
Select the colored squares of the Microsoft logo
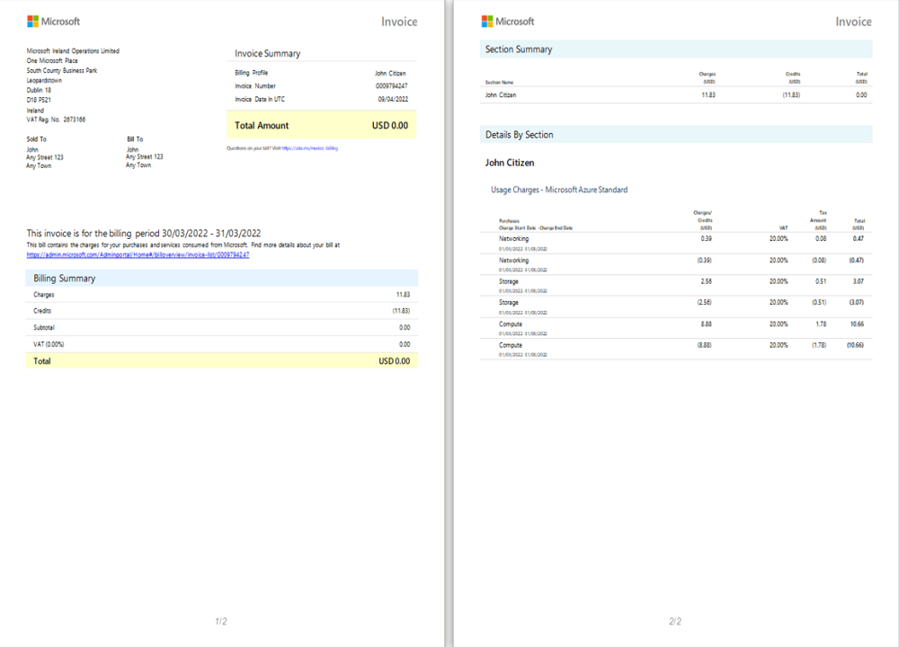[34, 20]
